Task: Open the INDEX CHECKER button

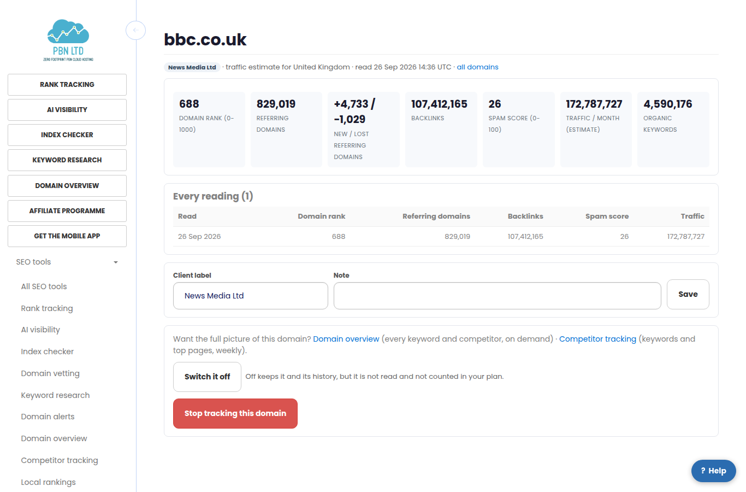Action: (x=67, y=135)
